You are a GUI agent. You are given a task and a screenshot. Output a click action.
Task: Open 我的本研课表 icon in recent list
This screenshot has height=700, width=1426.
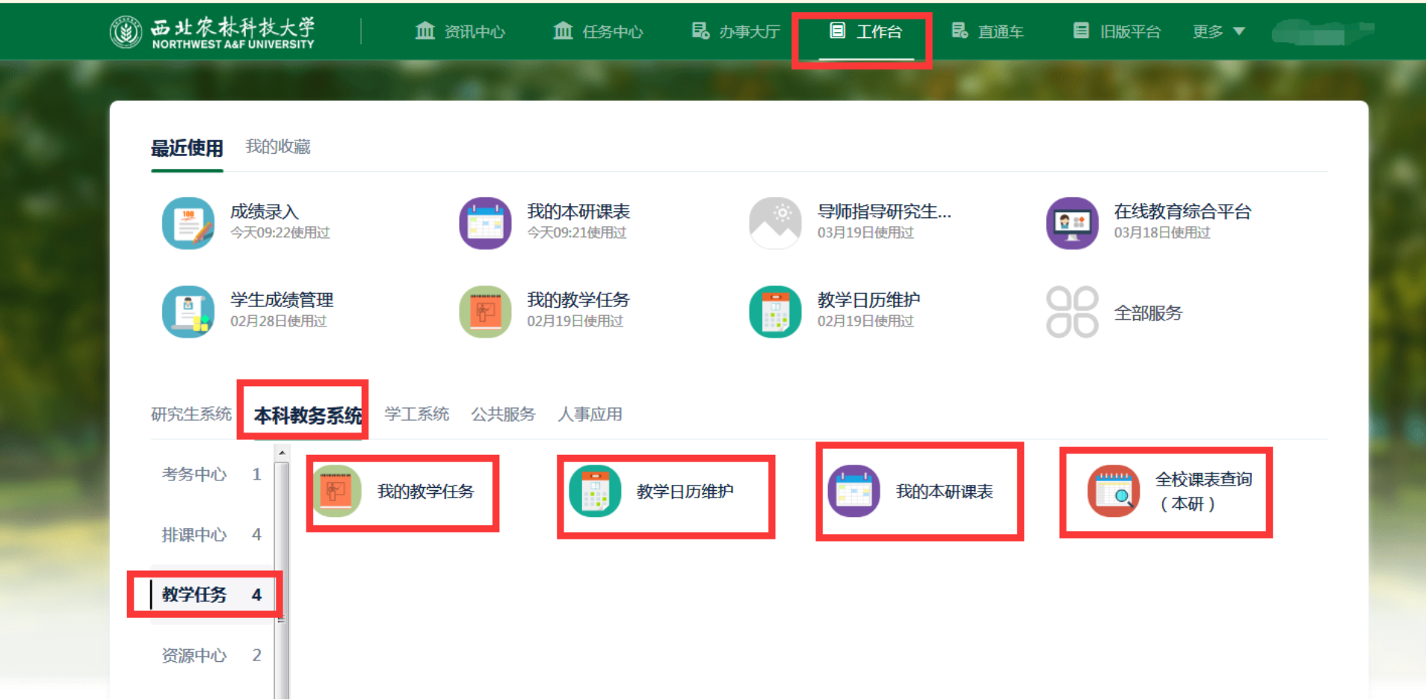tap(484, 223)
